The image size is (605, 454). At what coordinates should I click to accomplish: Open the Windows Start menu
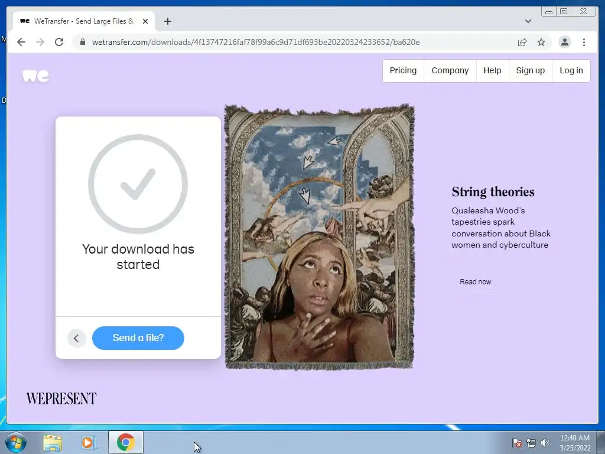pos(16,442)
